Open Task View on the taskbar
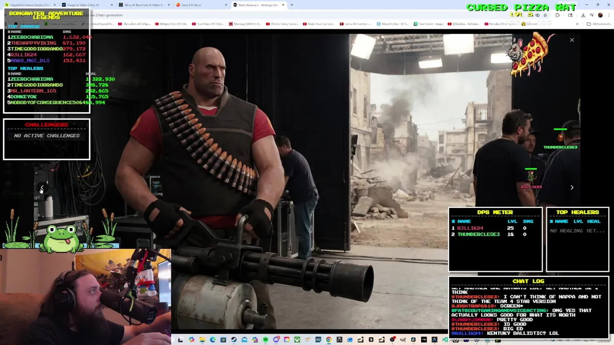Viewport: 614px width, 345px height. [x=180, y=340]
